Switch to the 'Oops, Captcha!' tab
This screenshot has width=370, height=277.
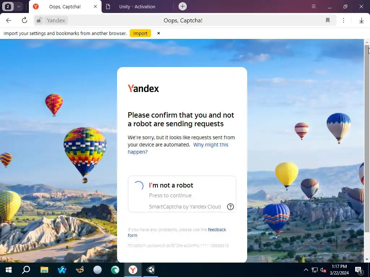(x=65, y=6)
